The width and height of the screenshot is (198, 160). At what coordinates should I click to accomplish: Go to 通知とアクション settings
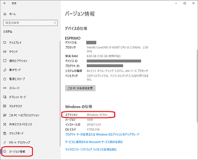coord(18,61)
